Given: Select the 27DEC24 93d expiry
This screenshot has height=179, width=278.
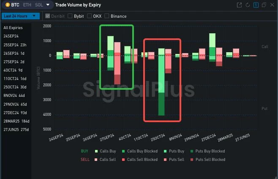Looking at the screenshot, I should 16,112.
